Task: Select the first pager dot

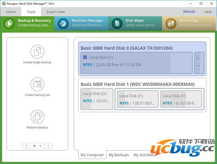Action: coord(34,146)
